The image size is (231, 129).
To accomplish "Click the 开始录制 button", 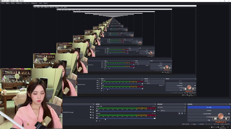I will (x=209, y=110).
